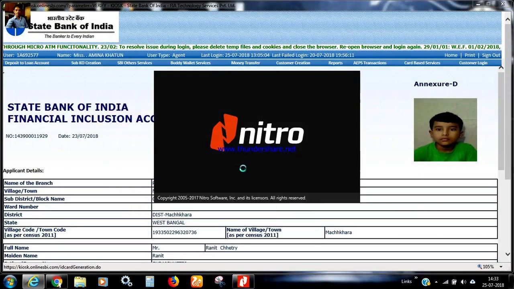Viewport: 514px width, 289px height.
Task: Click the account number 'NO:143900011929'
Action: (x=27, y=136)
